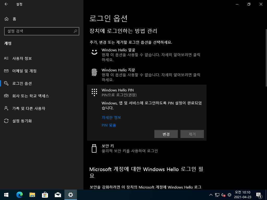This screenshot has height=200, width=267.
Task: Click the add-person family icon
Action: click(6, 108)
